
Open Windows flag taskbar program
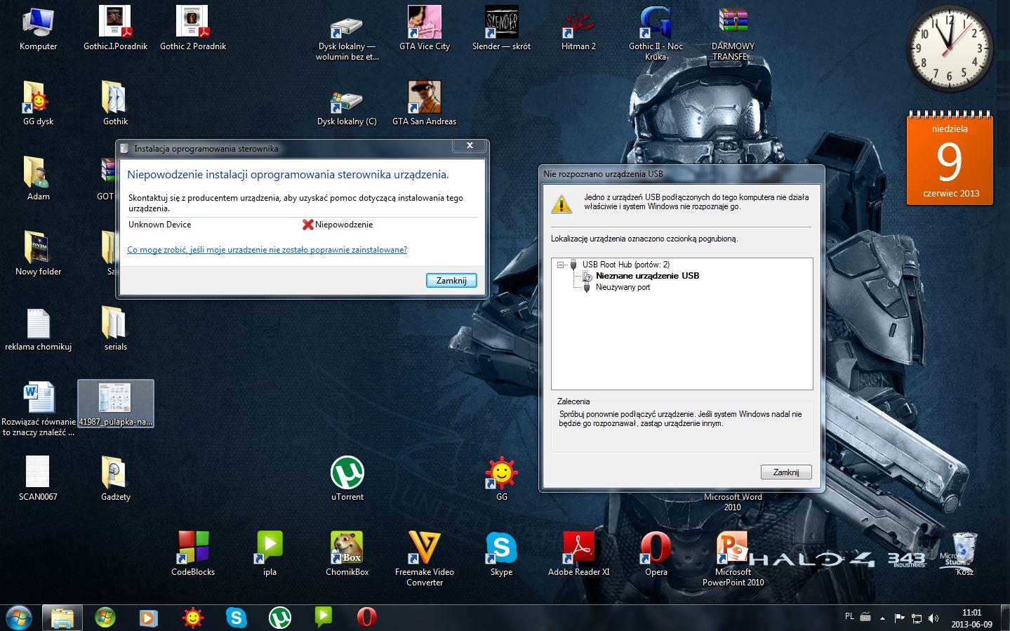tap(105, 618)
